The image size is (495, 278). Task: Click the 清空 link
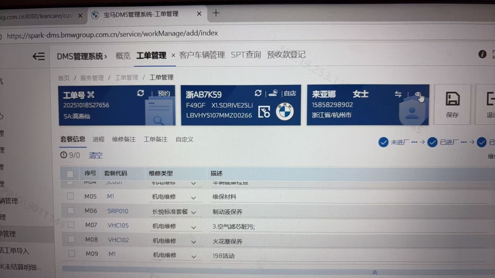tap(96, 156)
